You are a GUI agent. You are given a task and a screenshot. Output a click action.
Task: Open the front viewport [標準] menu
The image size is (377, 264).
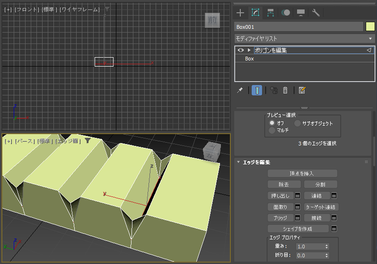point(49,9)
